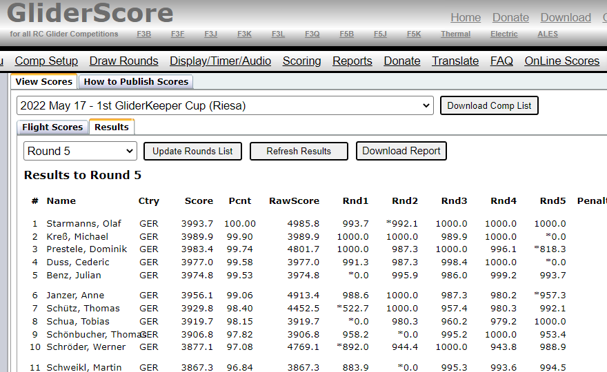The width and height of the screenshot is (607, 372).
Task: Open the F3B category link
Action: point(143,34)
